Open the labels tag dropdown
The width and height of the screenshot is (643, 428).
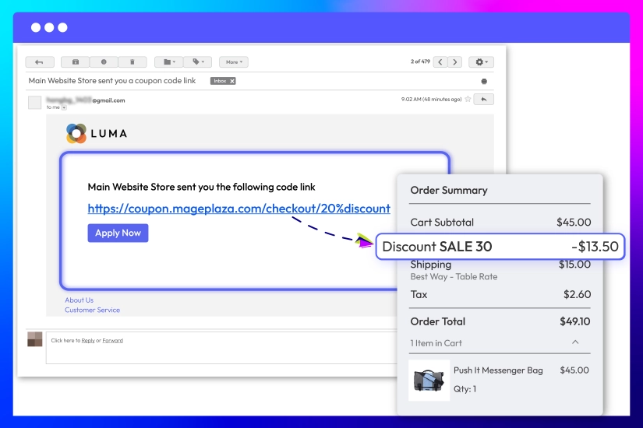click(198, 61)
